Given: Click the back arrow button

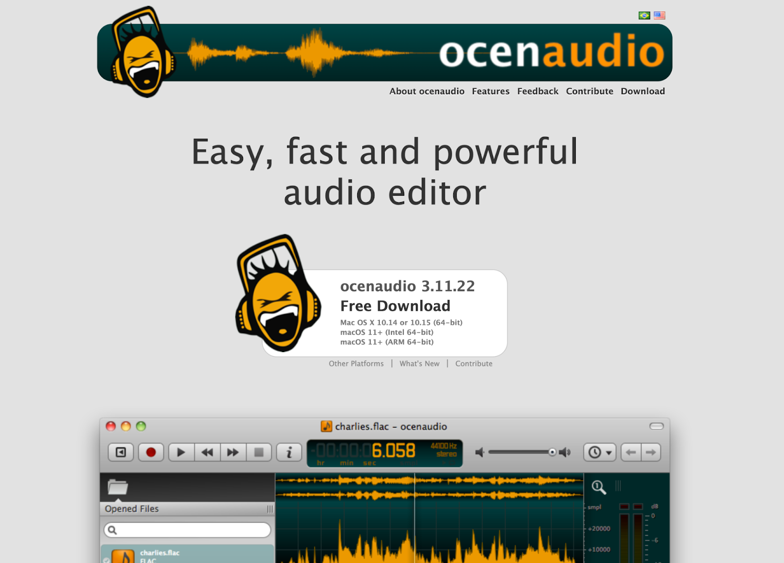Looking at the screenshot, I should [631, 452].
